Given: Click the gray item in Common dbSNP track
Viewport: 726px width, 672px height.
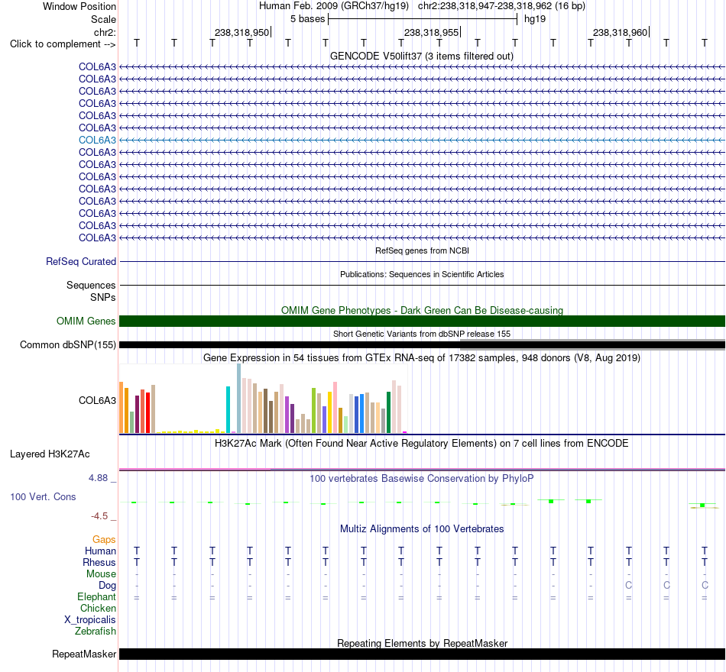Looking at the screenshot, I should [x=593, y=345].
